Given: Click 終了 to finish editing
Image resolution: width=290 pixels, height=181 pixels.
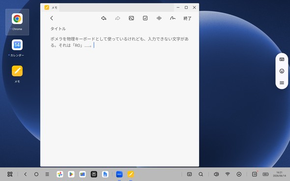Looking at the screenshot, I should (187, 18).
